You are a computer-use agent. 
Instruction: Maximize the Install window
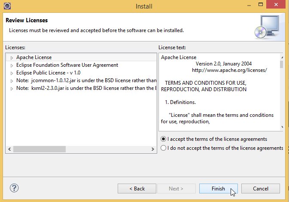click(261, 4)
